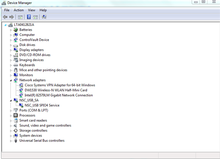Select the Ports (COM & LPT) label
This screenshot has height=159, width=220.
tap(34, 110)
